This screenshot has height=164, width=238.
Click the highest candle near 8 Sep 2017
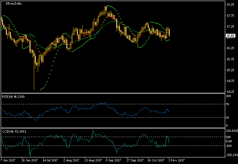coord(106,10)
